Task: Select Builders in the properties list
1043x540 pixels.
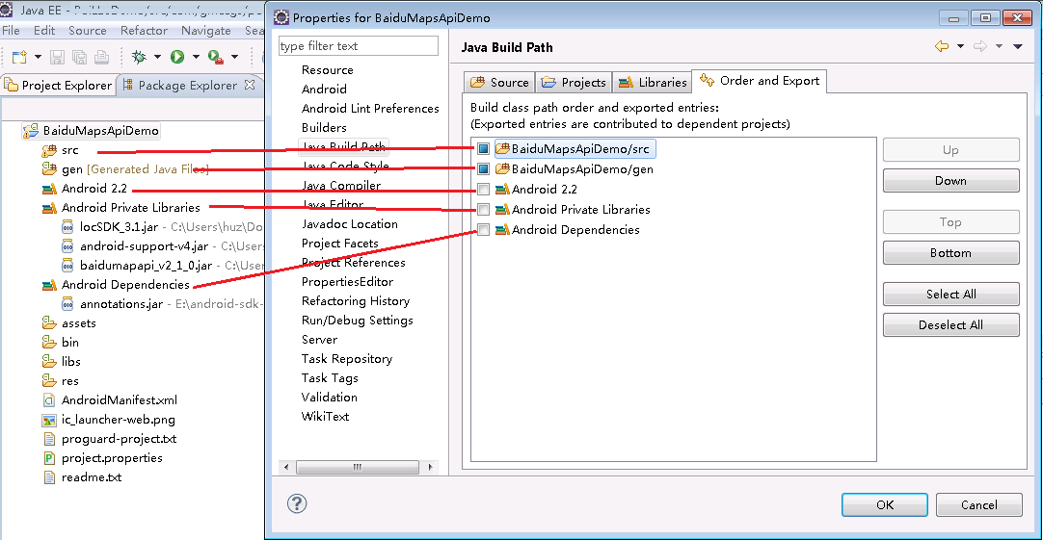Action: (x=324, y=128)
